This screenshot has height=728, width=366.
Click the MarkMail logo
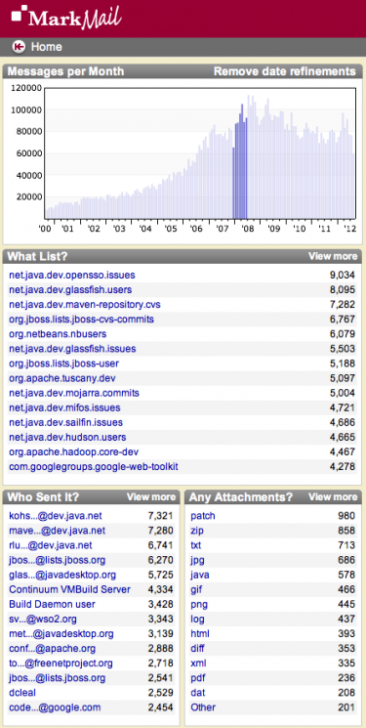coord(66,18)
